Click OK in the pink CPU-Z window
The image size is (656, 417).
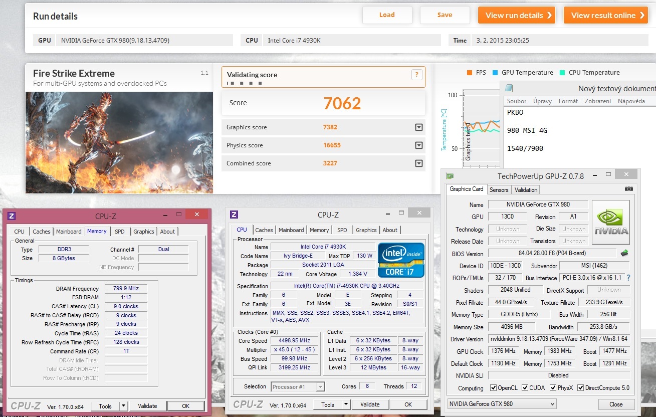185,406
